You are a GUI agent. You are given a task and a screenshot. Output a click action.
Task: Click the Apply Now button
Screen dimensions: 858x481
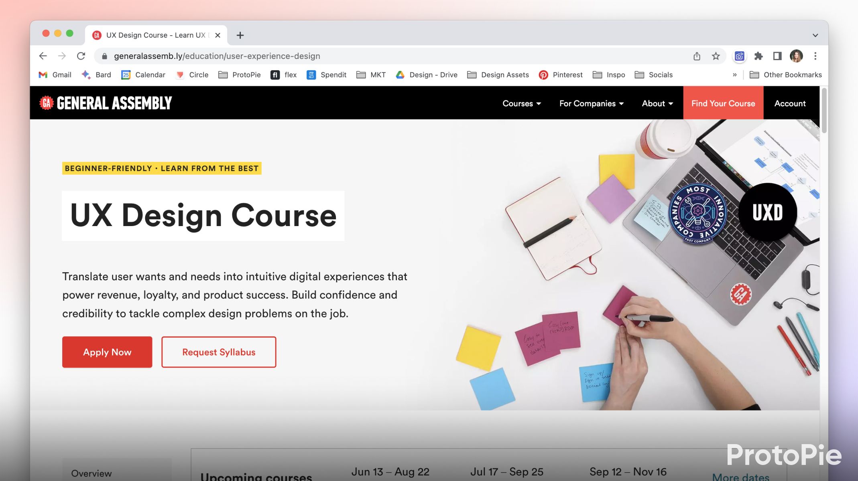pos(107,352)
